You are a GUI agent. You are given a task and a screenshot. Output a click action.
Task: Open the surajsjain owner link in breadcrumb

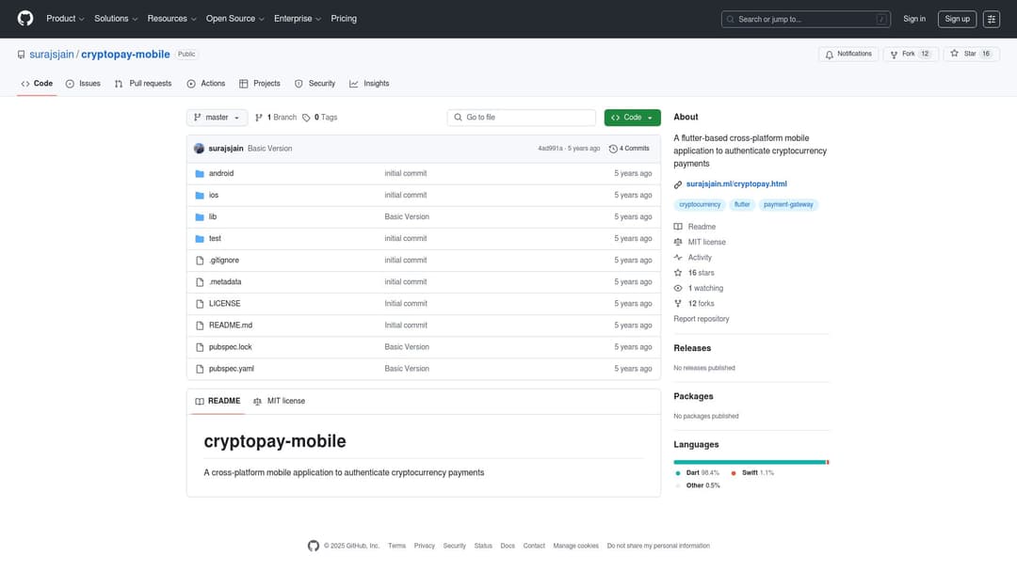(52, 55)
